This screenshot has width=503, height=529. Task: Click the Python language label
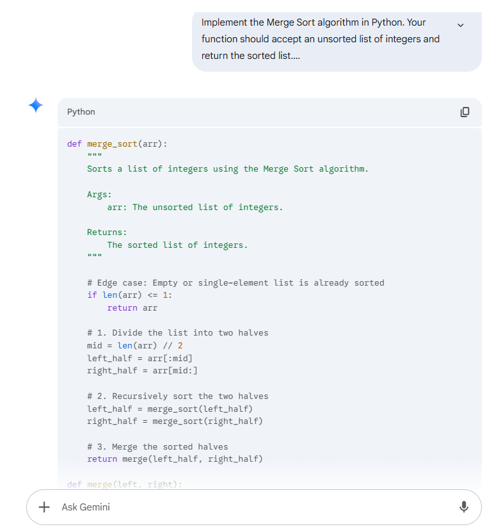point(81,112)
